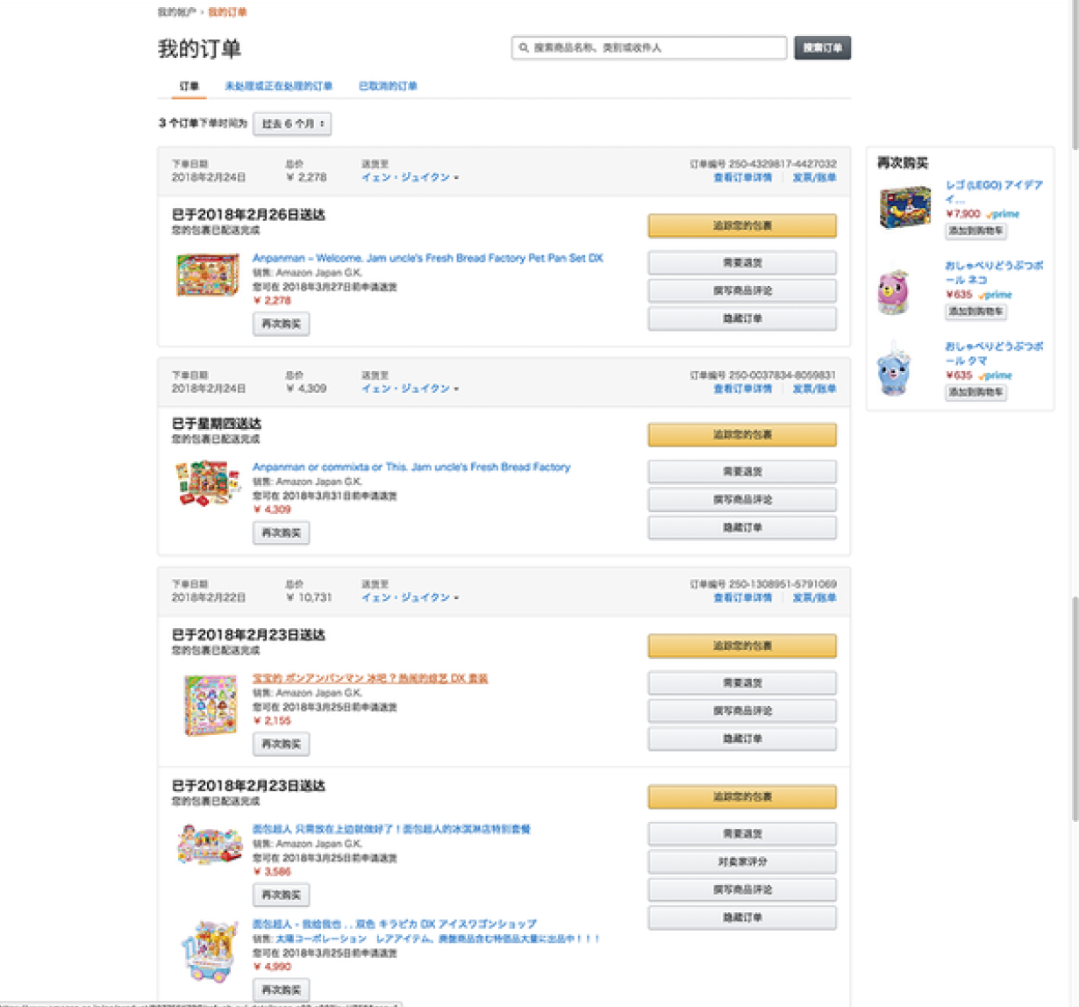Click the ¥4,309 Bread Factory product image
1079x1007 pixels.
(x=207, y=483)
